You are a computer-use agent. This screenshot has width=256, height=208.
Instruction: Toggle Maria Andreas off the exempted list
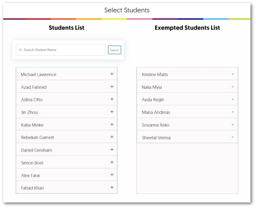coord(232,112)
